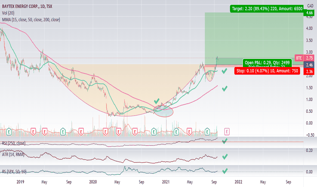This screenshot has width=317, height=187.
Task: Click the 2022 label on time axis
Action: click(x=238, y=182)
